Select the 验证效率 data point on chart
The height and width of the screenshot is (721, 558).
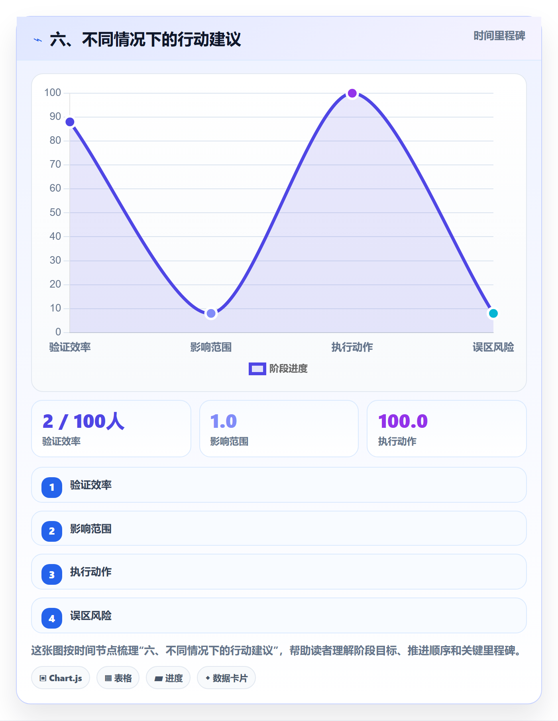[x=70, y=122]
